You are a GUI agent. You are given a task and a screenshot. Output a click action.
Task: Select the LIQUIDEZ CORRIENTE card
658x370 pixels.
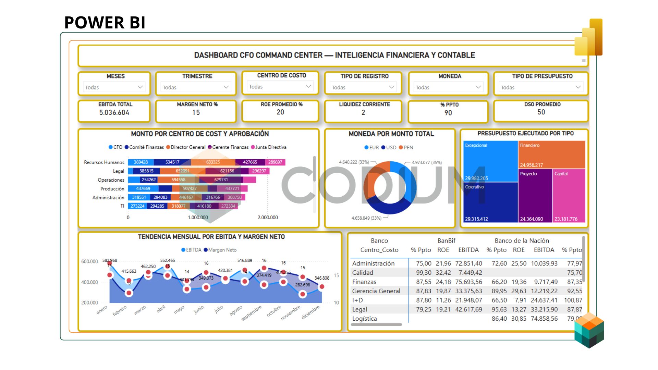(363, 111)
